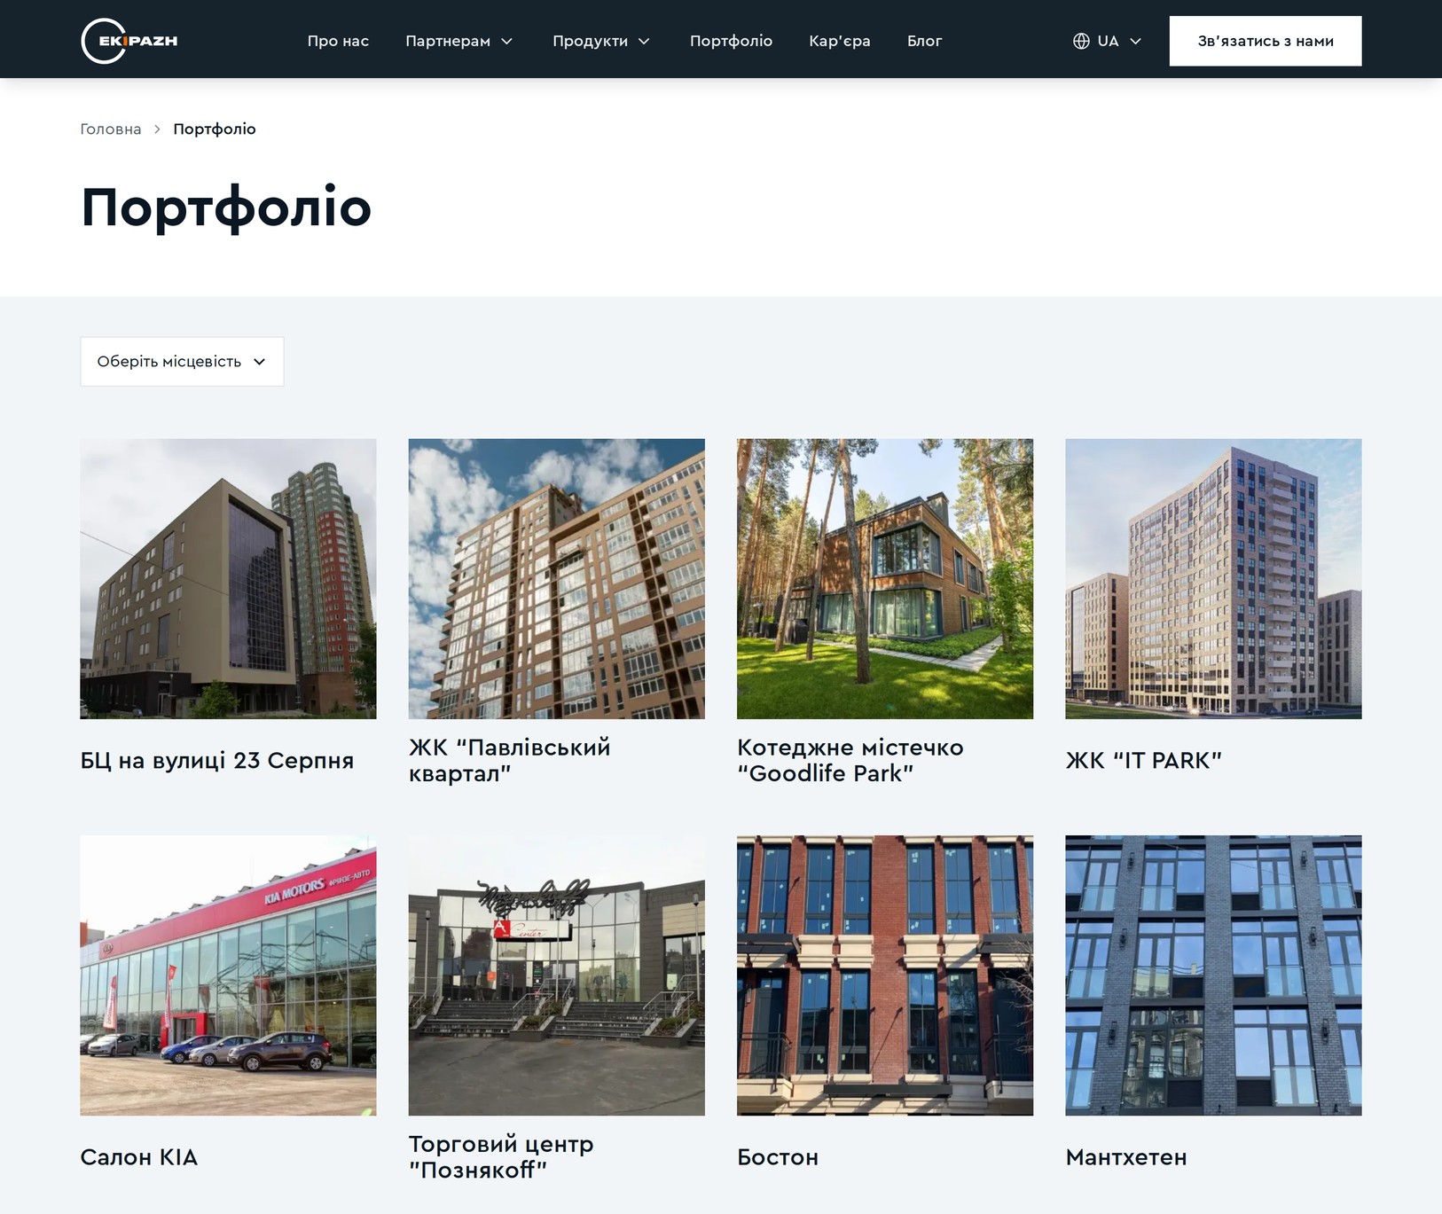
Task: Open the Бостон building photo
Action: [x=885, y=975]
